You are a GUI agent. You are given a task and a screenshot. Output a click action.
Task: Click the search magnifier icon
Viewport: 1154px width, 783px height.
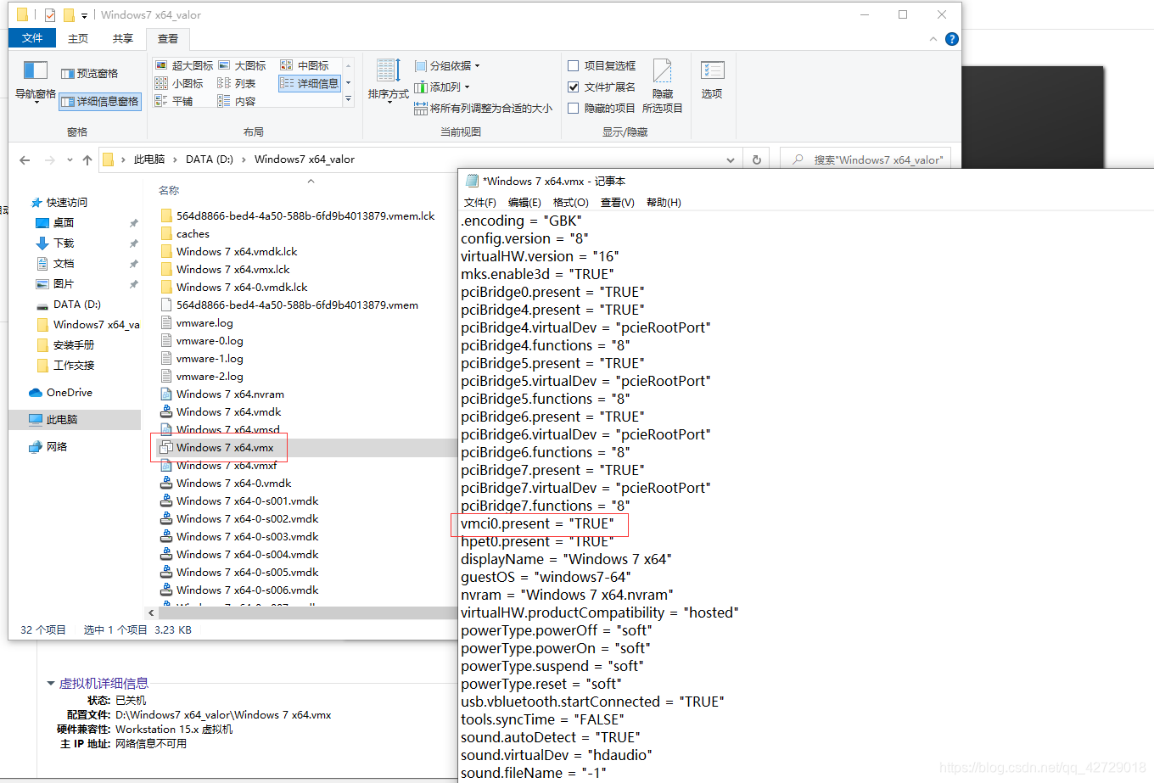798,159
